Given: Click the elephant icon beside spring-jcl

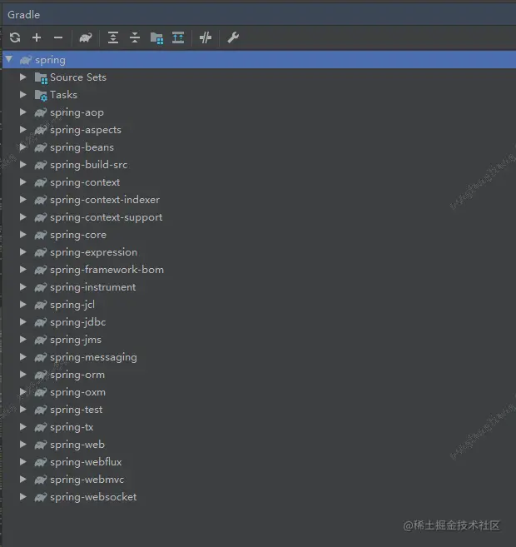Looking at the screenshot, I should [41, 305].
